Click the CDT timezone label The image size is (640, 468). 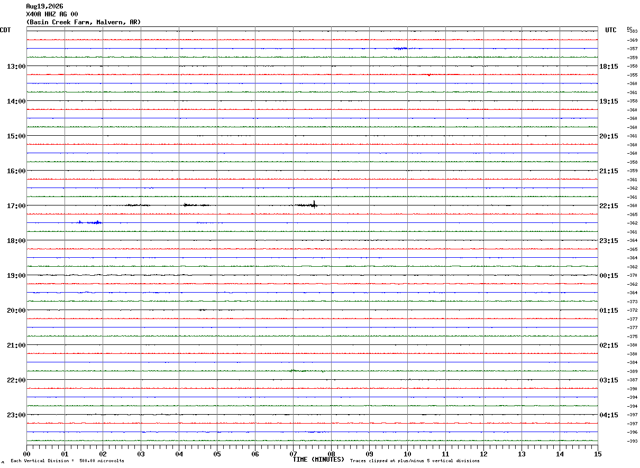pyautogui.click(x=5, y=30)
